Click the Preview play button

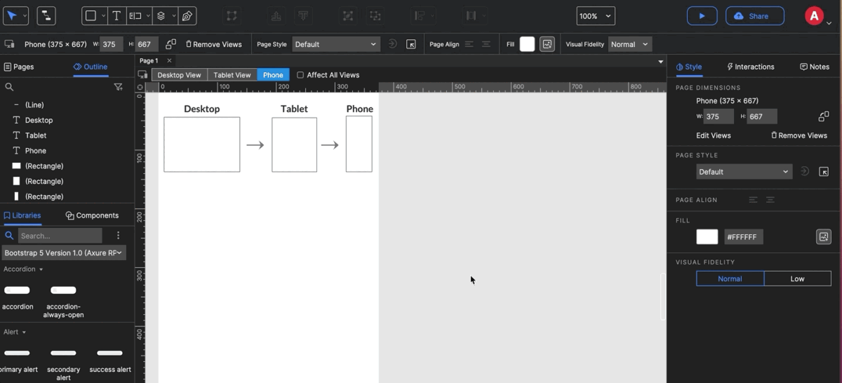[x=702, y=16]
